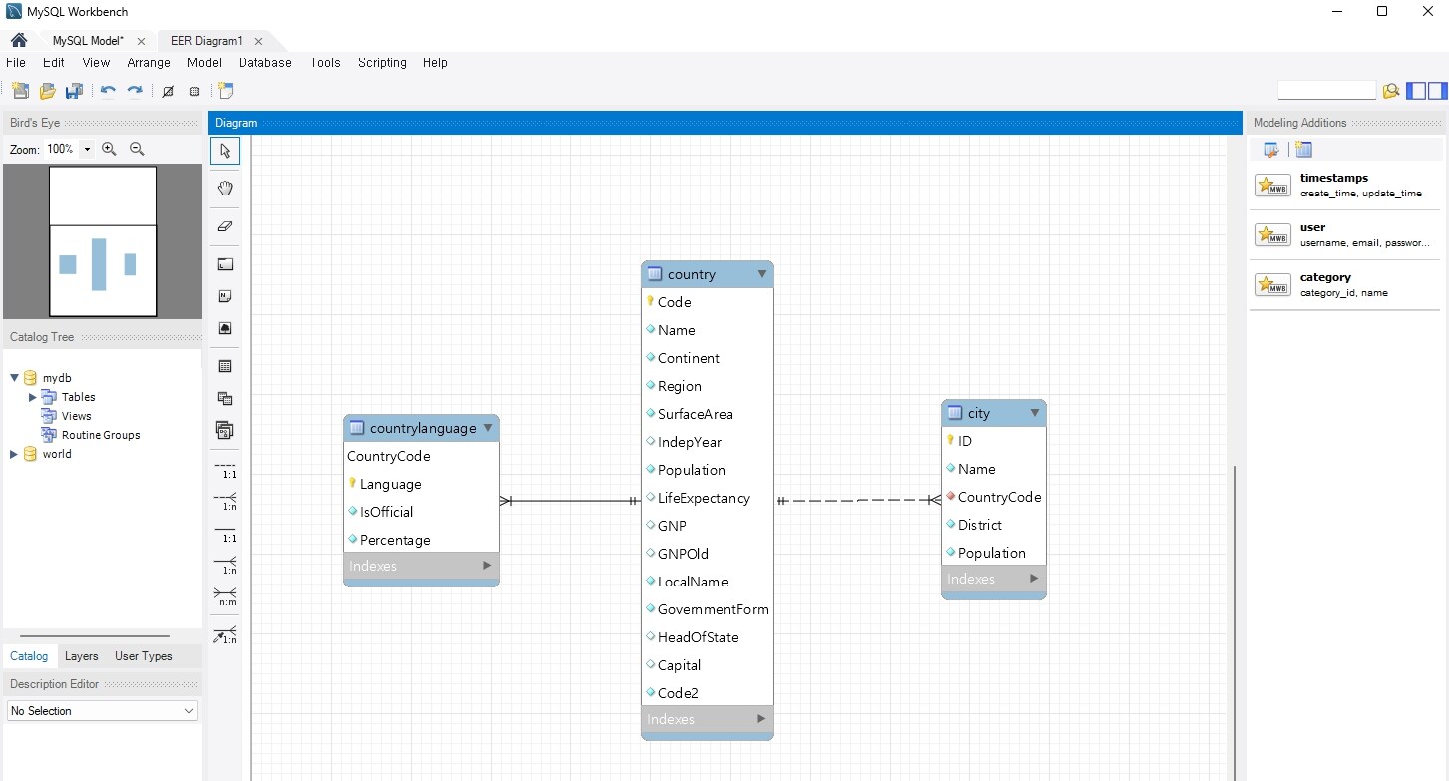Click the Add new diagram icon

tap(226, 91)
